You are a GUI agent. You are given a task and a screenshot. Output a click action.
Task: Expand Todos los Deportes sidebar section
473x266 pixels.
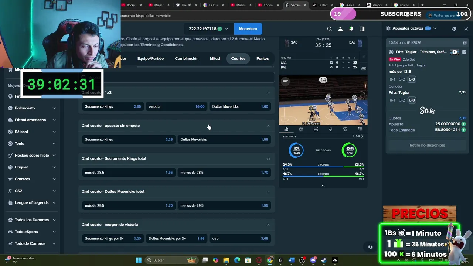54,220
